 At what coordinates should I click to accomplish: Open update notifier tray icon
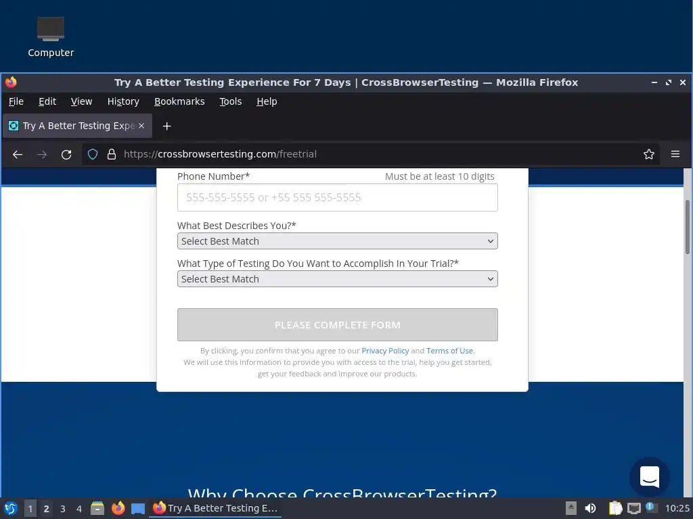(x=651, y=508)
